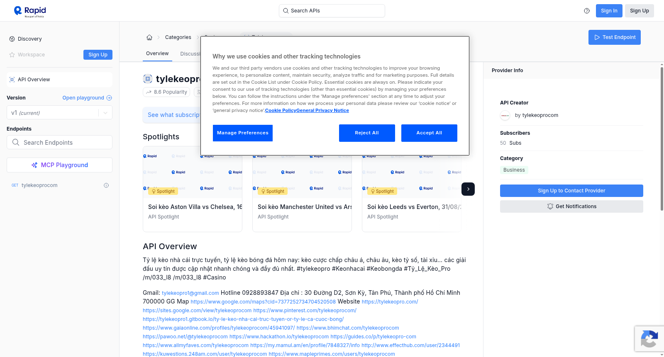Open the Google Maps cid link
Screen dimensions: 664x357
pyautogui.click(x=263, y=302)
